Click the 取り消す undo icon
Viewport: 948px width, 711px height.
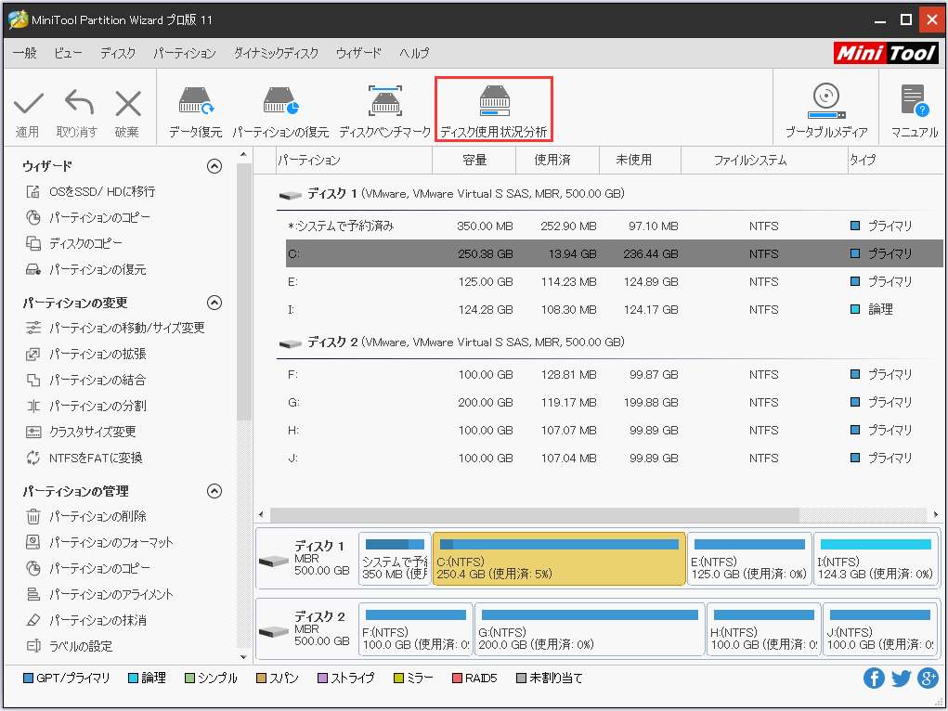pos(77,108)
